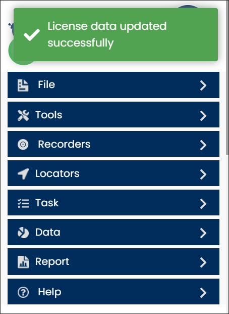Click the checkmark icon in the notification
229x314 pixels.
32,35
